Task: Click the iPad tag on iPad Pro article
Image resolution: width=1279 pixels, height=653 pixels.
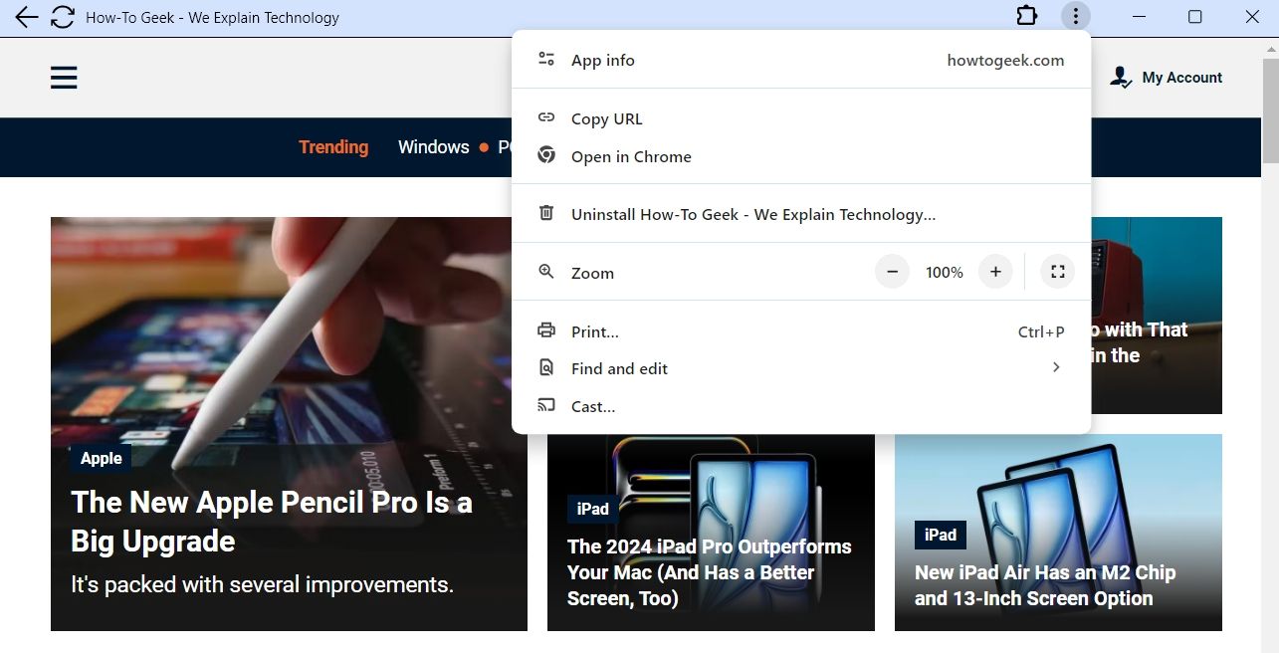Action: 592,509
